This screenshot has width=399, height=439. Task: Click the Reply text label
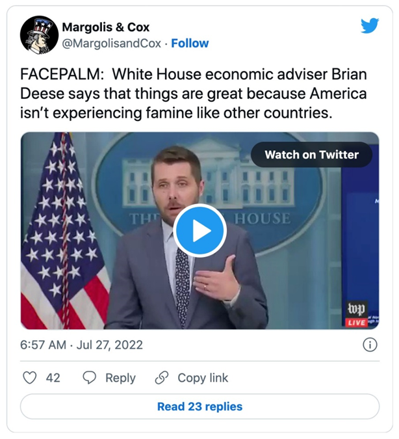click(x=120, y=378)
